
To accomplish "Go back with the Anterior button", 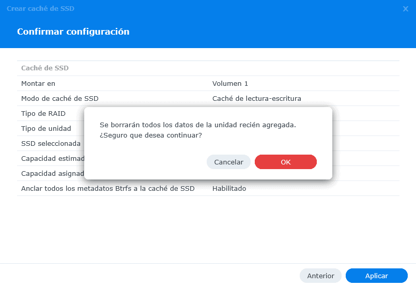I will pos(320,276).
